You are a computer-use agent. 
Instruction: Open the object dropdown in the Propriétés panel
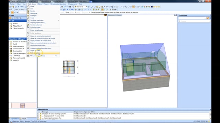point(192,18)
